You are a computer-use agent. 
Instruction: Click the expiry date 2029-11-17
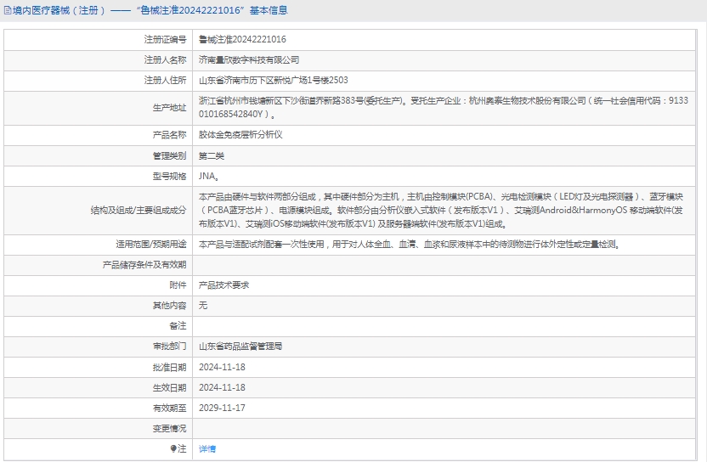(222, 408)
